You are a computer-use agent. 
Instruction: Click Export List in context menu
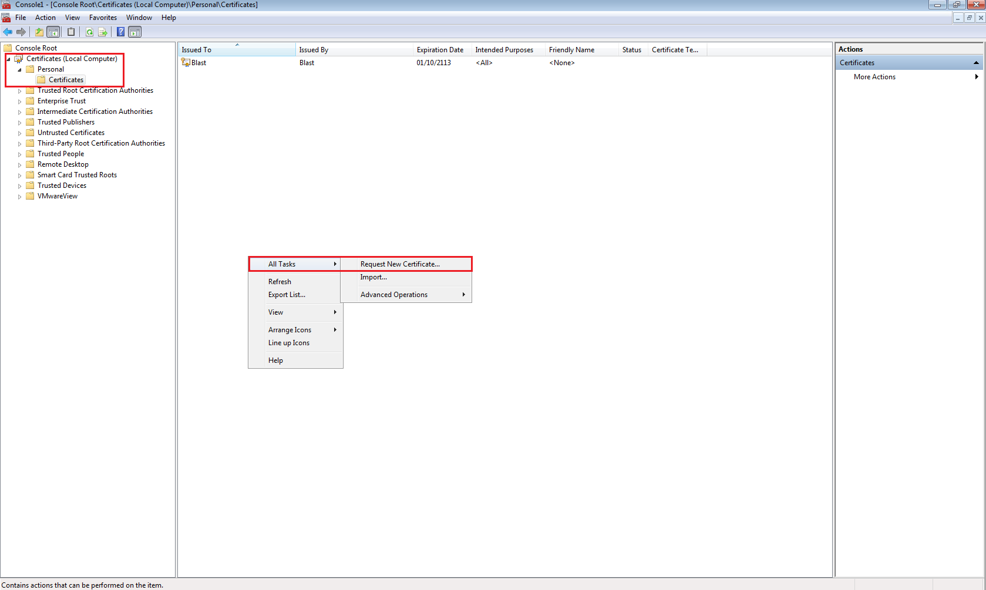pos(287,295)
